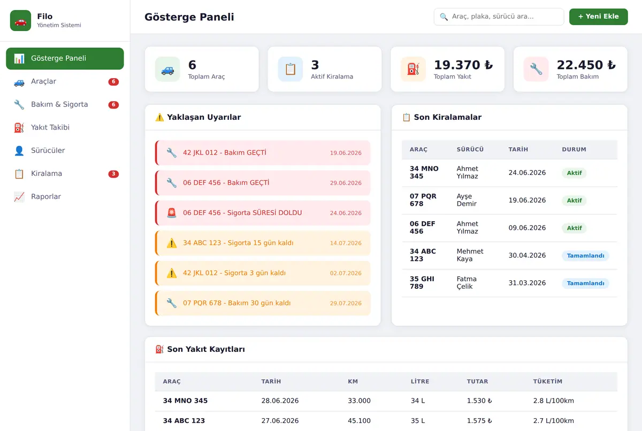Viewport: 642px width, 431px height.
Task: Click the Aktif badge in 07 PQR 678 rental row
Action: point(574,201)
